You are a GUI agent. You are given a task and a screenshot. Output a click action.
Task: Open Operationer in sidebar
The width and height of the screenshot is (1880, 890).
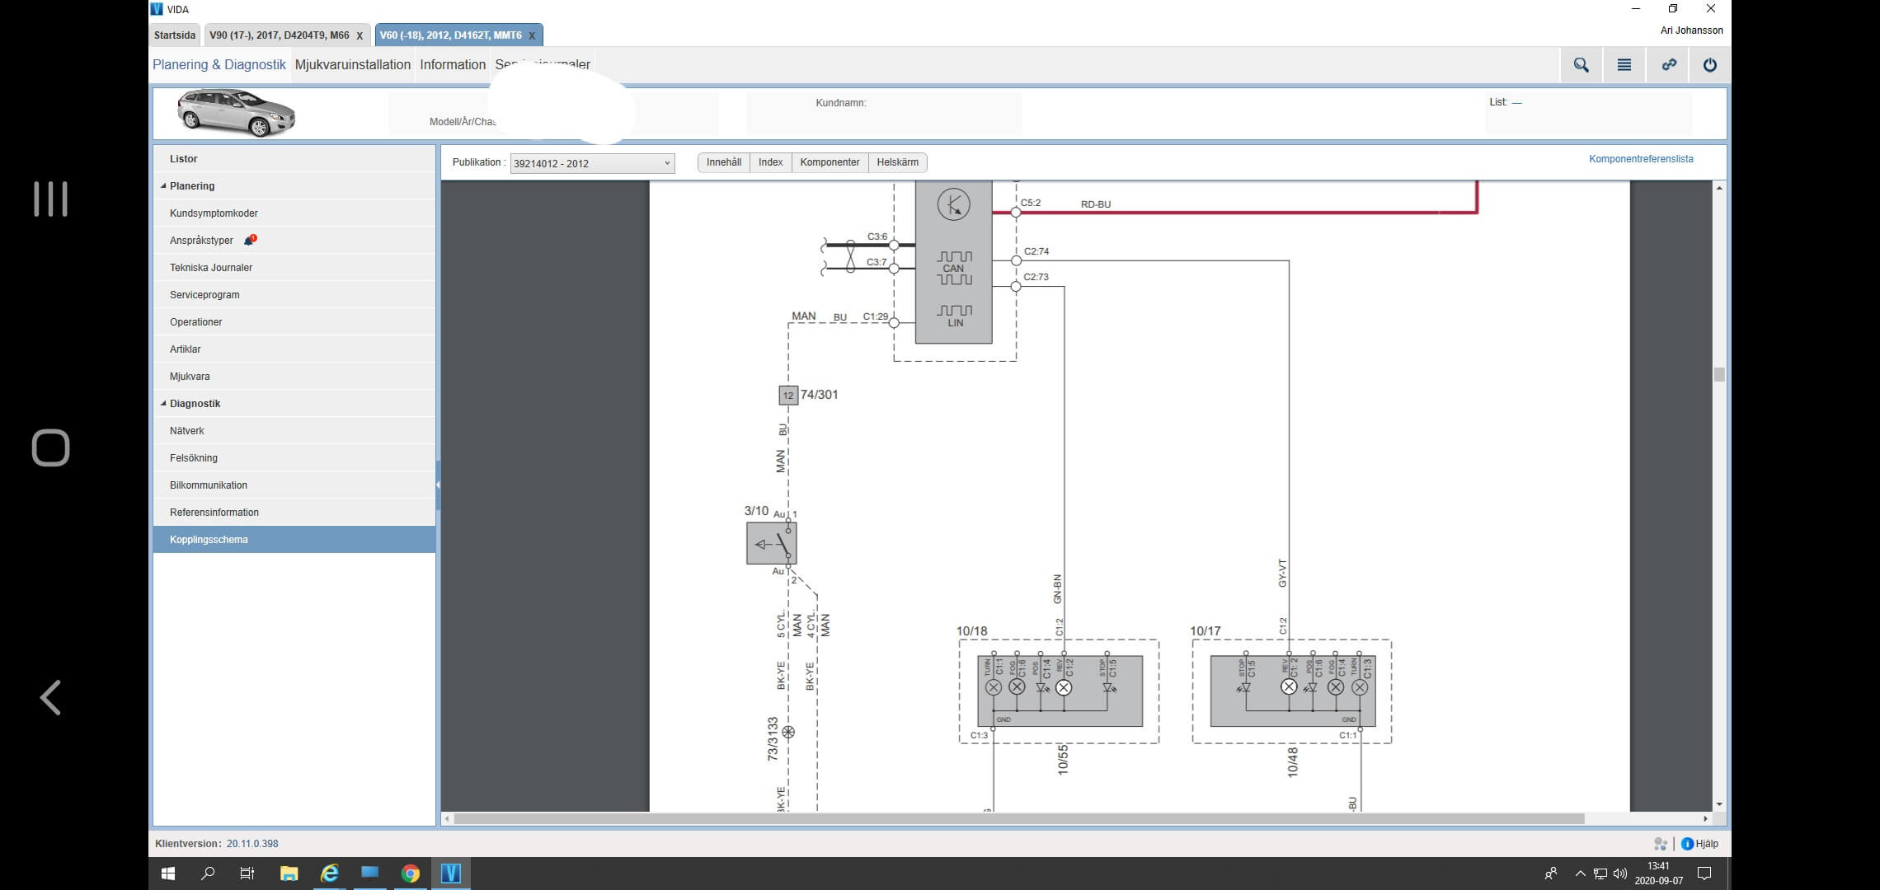pyautogui.click(x=294, y=322)
